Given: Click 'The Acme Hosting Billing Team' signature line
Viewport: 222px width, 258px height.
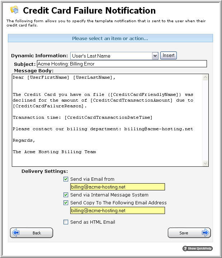Looking at the screenshot, I should coord(54,152).
